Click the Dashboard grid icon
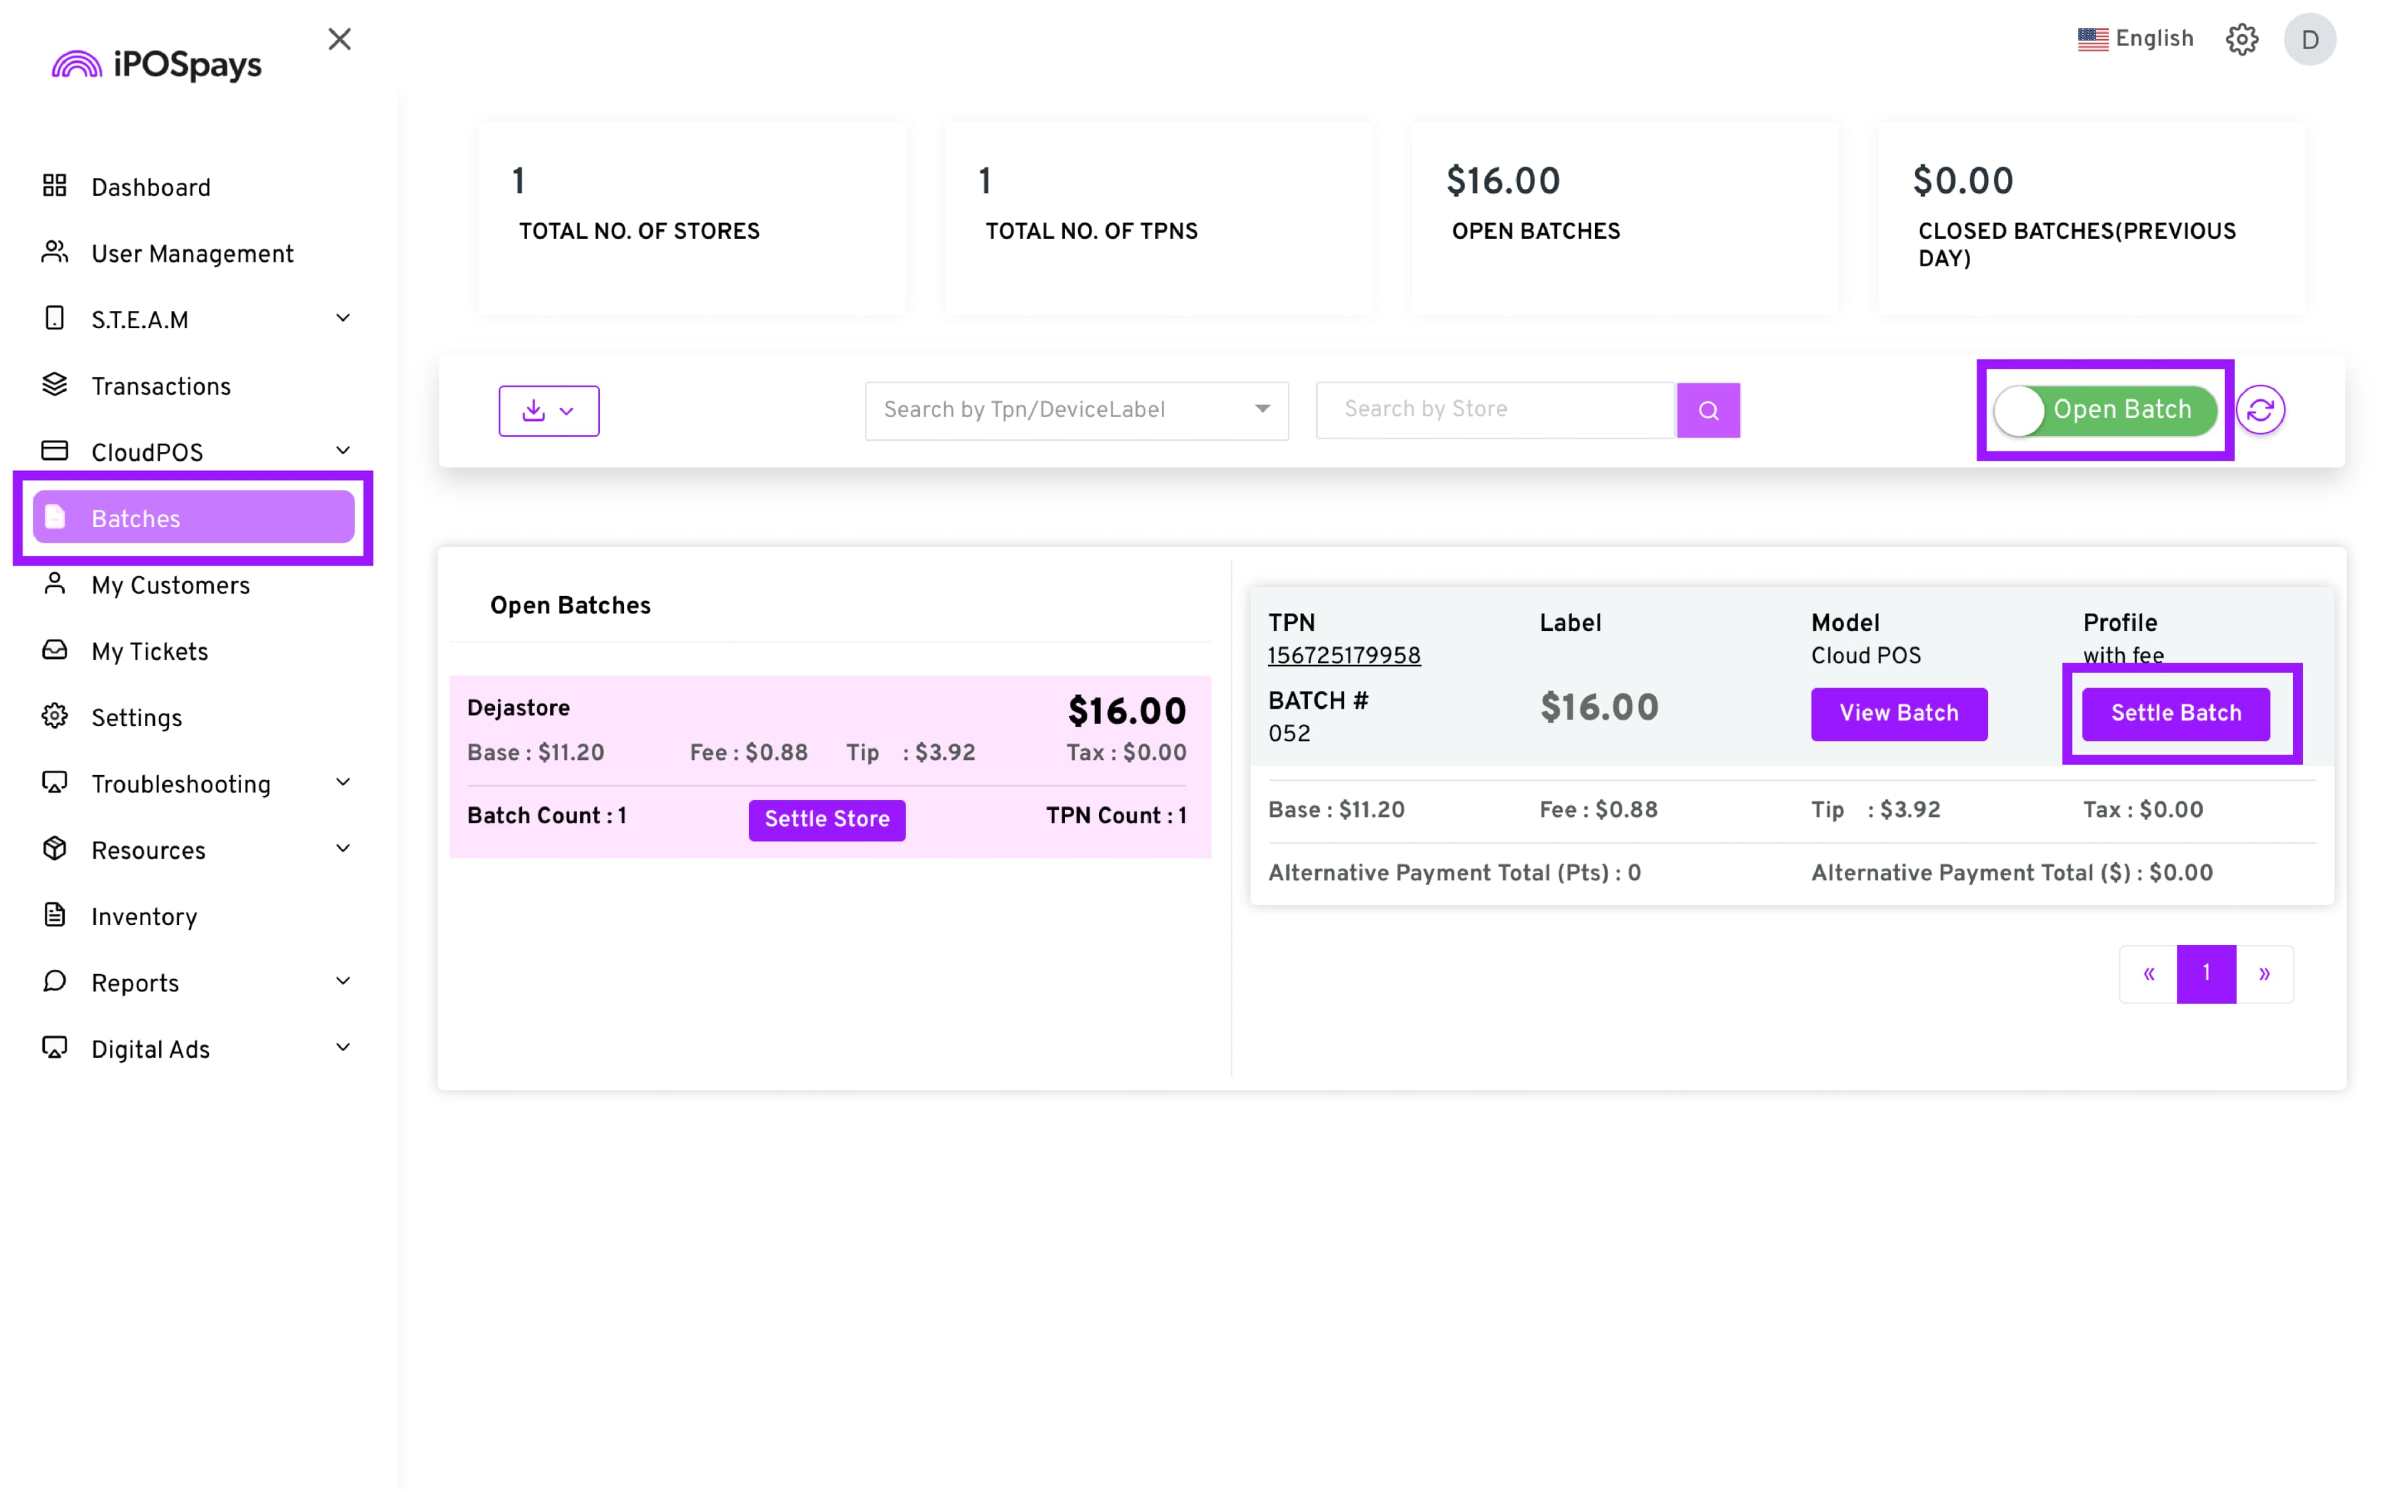This screenshot has height=1492, width=2387. [x=55, y=185]
